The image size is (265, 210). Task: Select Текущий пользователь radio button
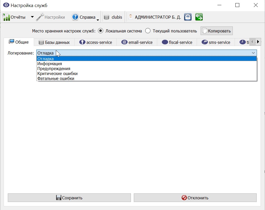click(x=148, y=31)
